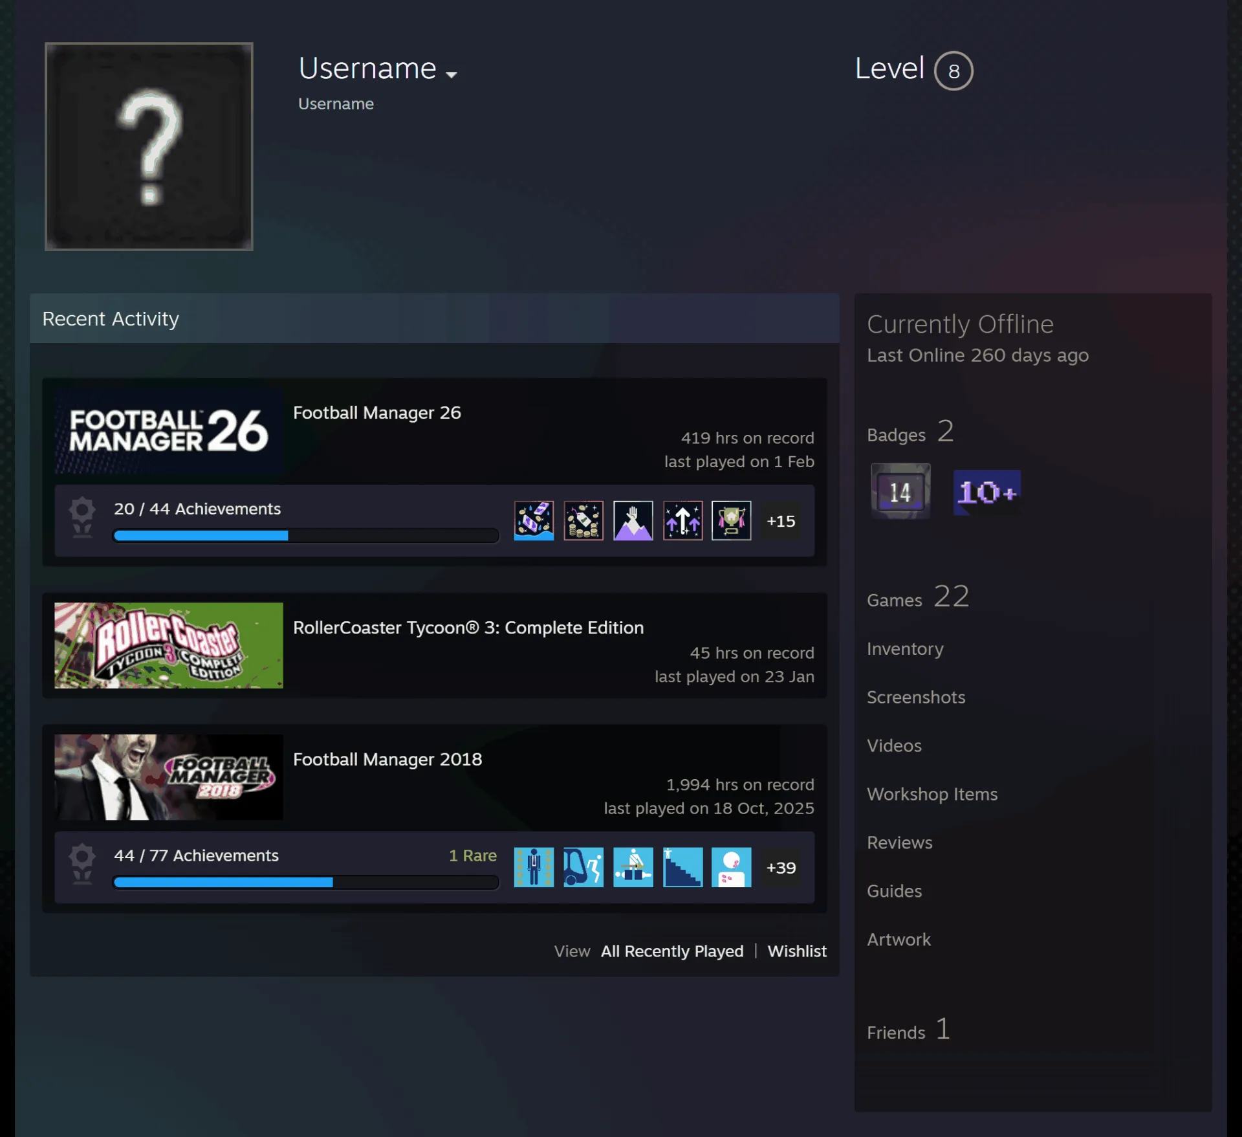Click the FM2018 achievement trophy icon
The height and width of the screenshot is (1137, 1242).
[x=82, y=865]
